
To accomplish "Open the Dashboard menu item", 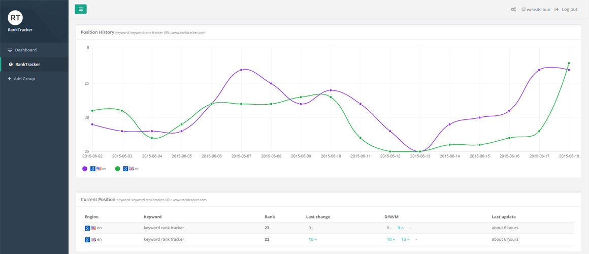I will tap(25, 50).
